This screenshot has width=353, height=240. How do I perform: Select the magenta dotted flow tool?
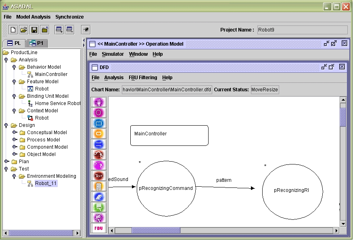click(x=98, y=165)
